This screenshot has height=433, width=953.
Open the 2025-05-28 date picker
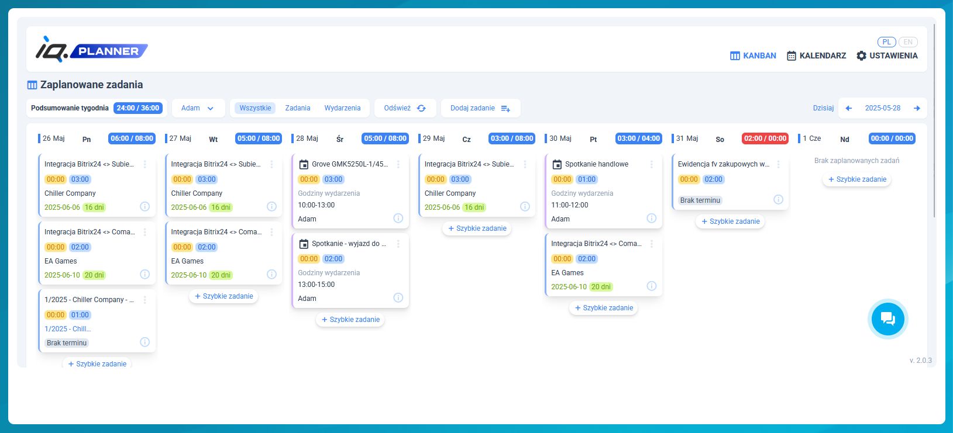coord(882,108)
